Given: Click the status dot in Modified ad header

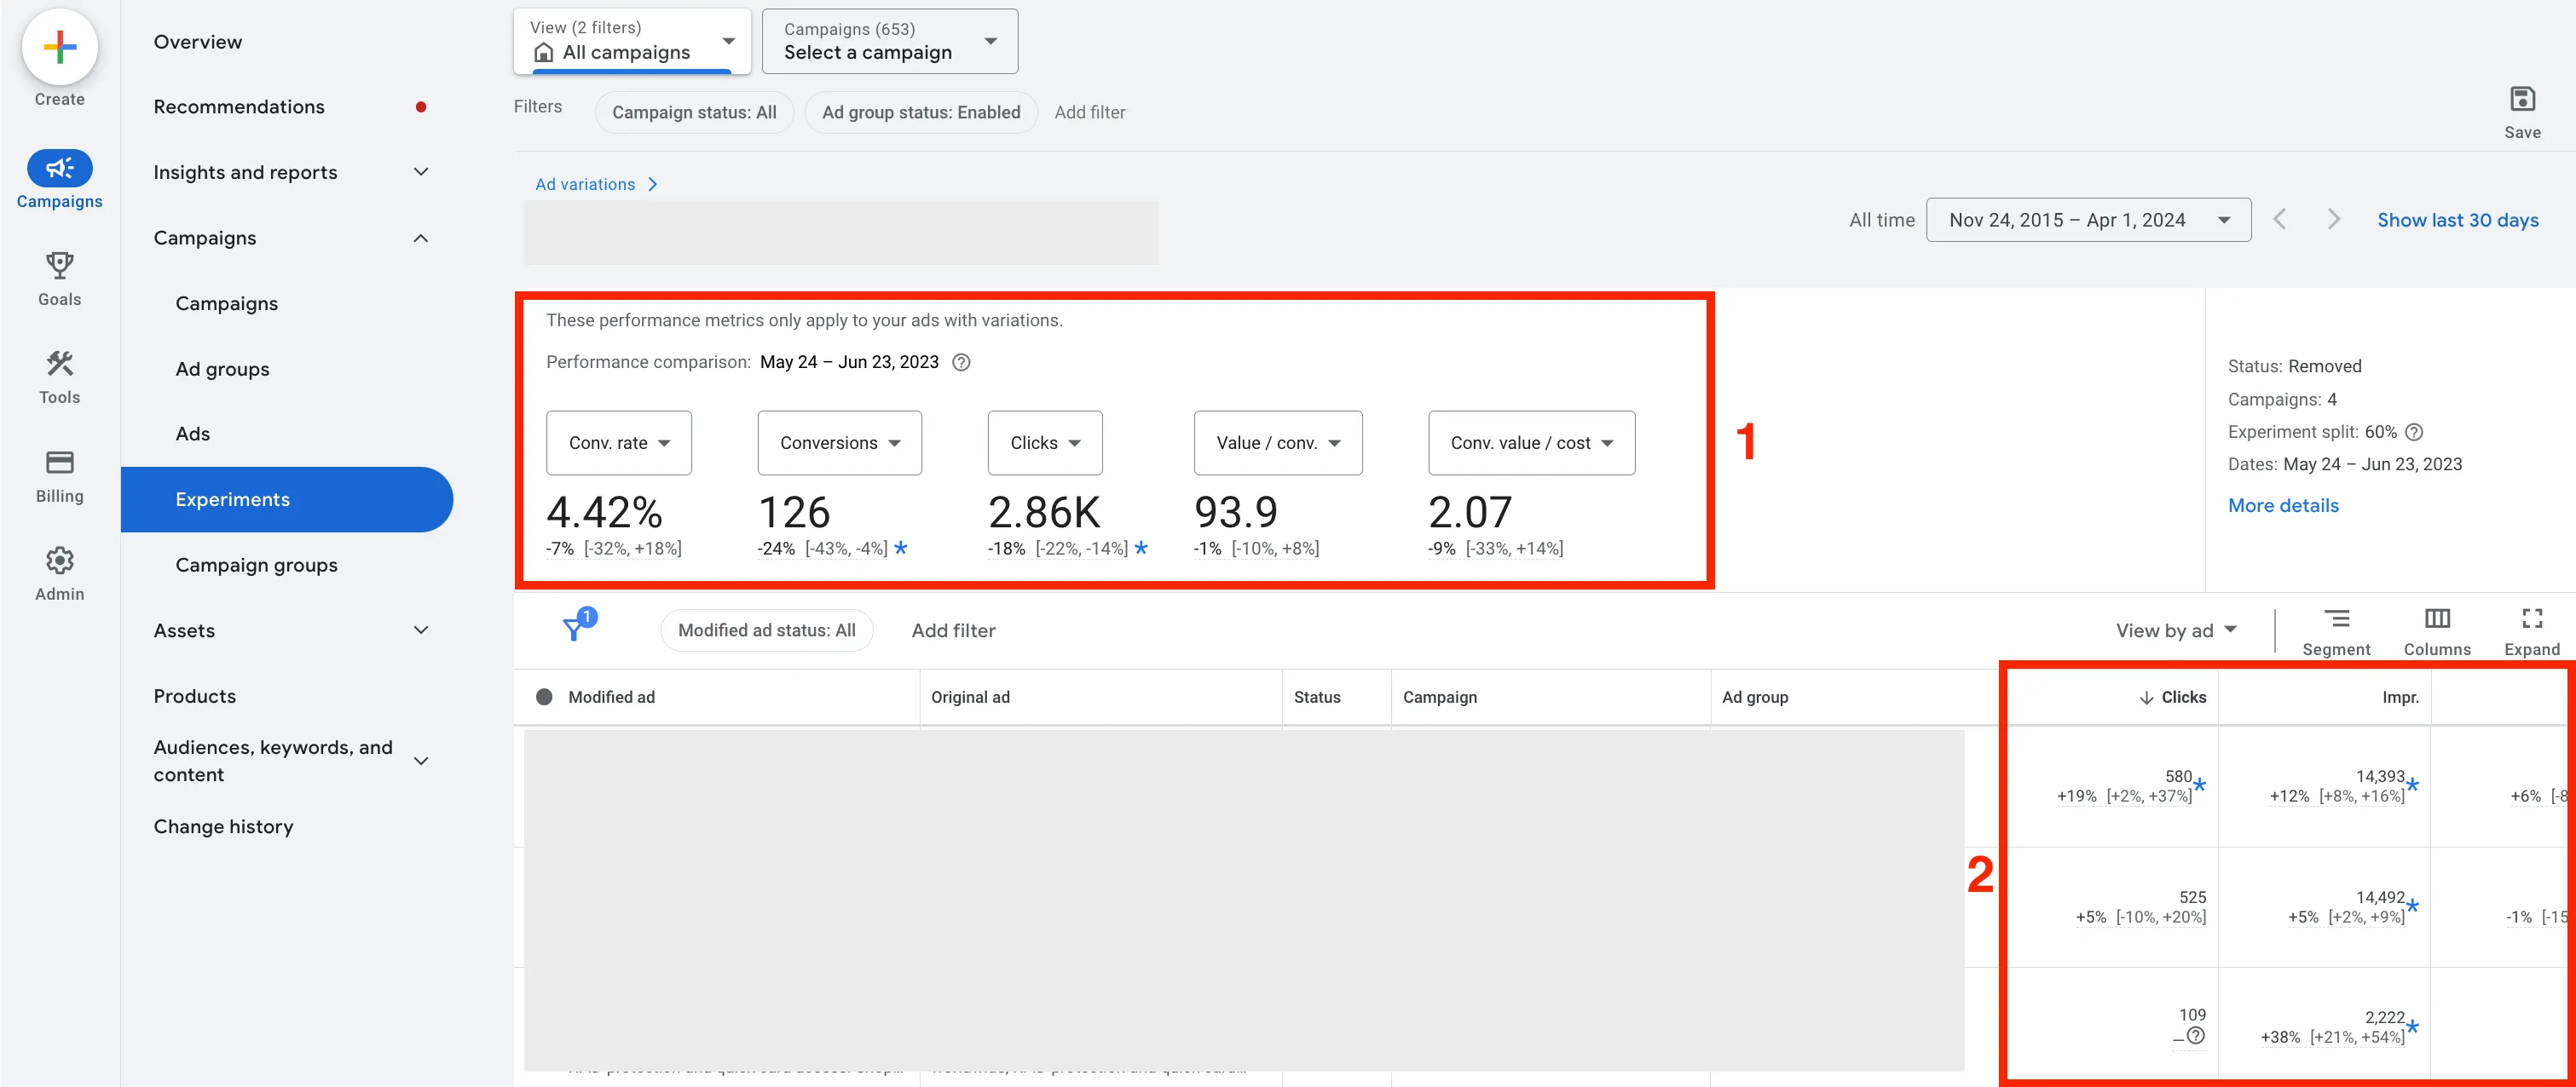Looking at the screenshot, I should tap(544, 698).
